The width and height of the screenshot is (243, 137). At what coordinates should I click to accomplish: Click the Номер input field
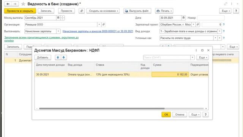[x=211, y=18]
